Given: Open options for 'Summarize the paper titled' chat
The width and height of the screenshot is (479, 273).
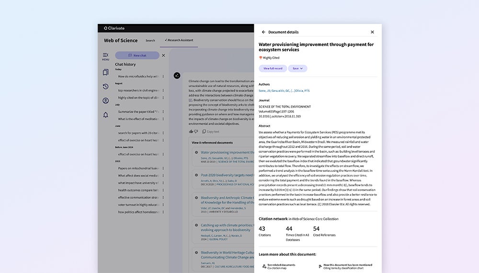Looking at the screenshot, I should coord(163,112).
